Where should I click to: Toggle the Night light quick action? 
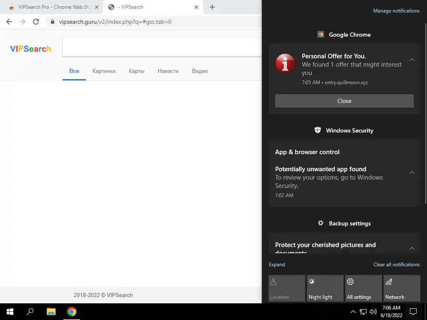pos(325,288)
